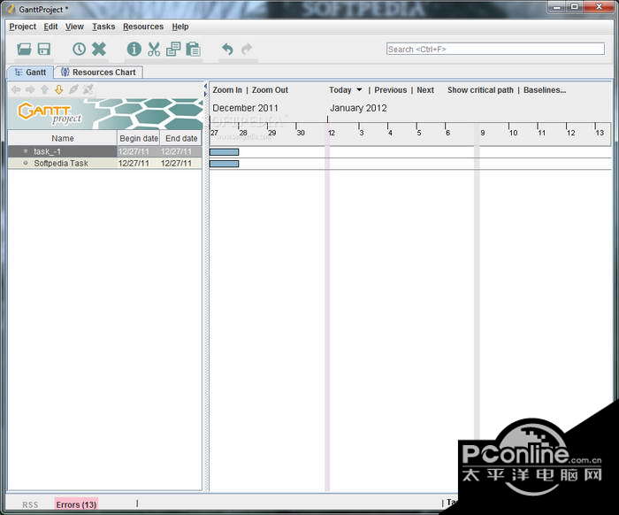Viewport: 619px width, 515px height.
Task: Click the Copy toolbar icon
Action: click(173, 50)
